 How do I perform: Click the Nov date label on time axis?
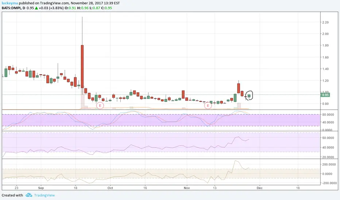point(187,188)
